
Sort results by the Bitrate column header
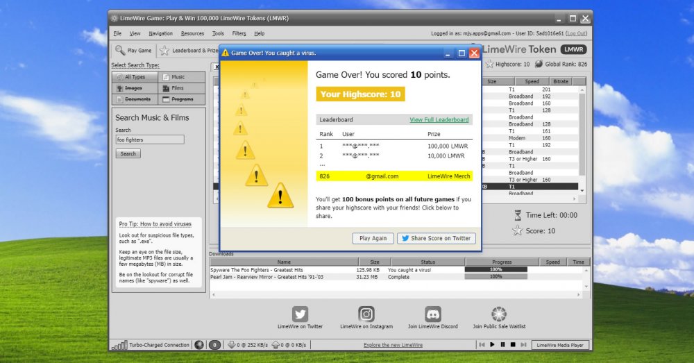pyautogui.click(x=560, y=81)
